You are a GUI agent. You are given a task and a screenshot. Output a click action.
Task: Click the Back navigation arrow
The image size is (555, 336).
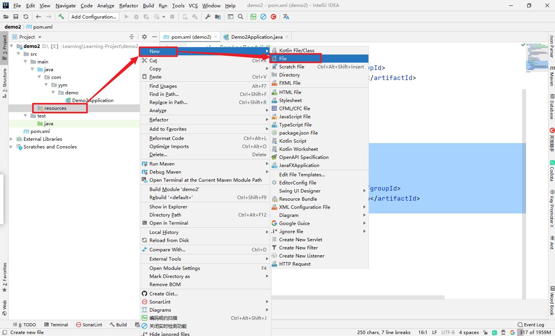[x=38, y=17]
